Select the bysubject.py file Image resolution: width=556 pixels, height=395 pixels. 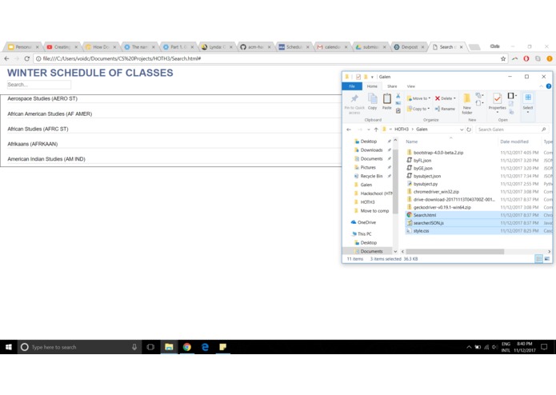[425, 184]
